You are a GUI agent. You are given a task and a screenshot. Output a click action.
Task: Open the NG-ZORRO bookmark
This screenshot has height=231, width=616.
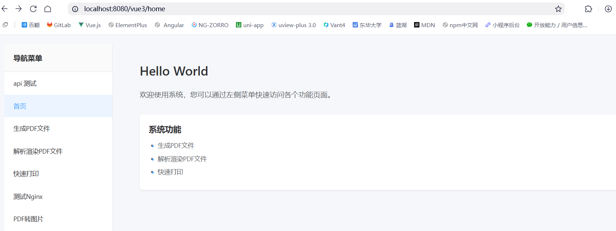210,25
